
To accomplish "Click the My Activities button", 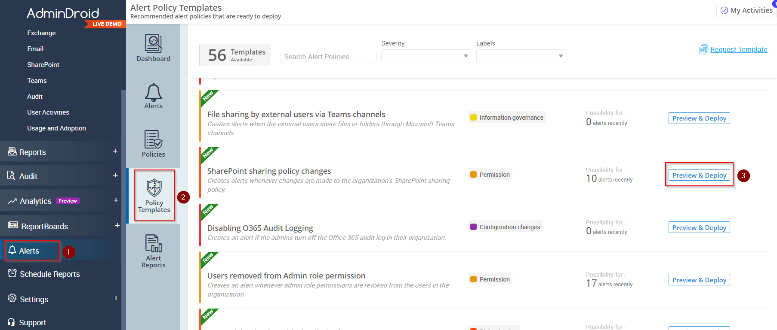I will click(x=746, y=10).
